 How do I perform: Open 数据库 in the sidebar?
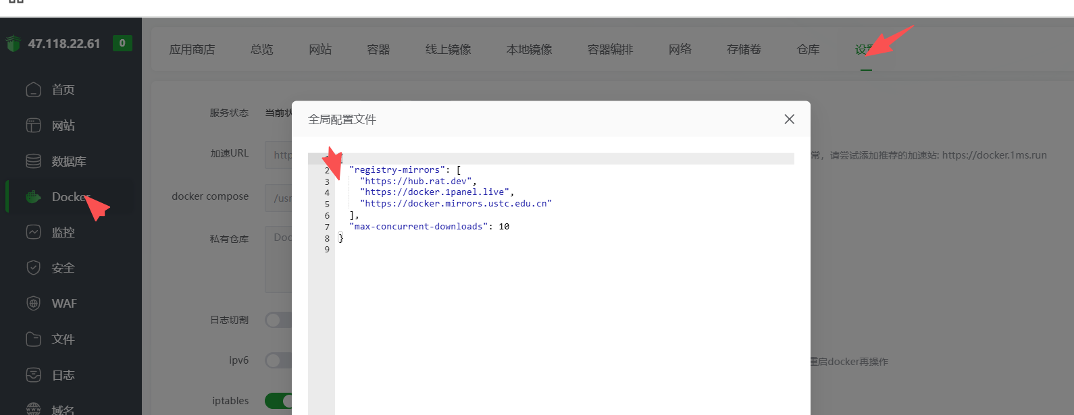[x=70, y=161]
